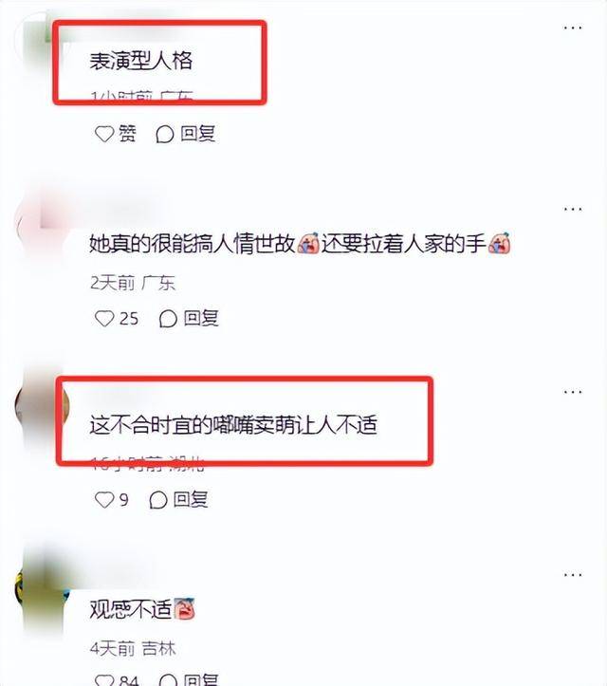Click the crying emoji after 人情世故

pos(308,244)
